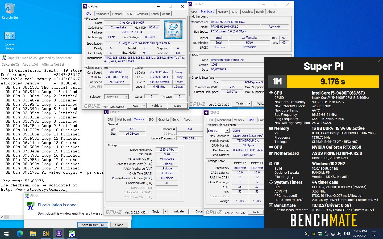Viewport: 383px width, 239px height.
Task: Click the CPU-Z title bar icon of SPD window
Action: [x=207, y=112]
